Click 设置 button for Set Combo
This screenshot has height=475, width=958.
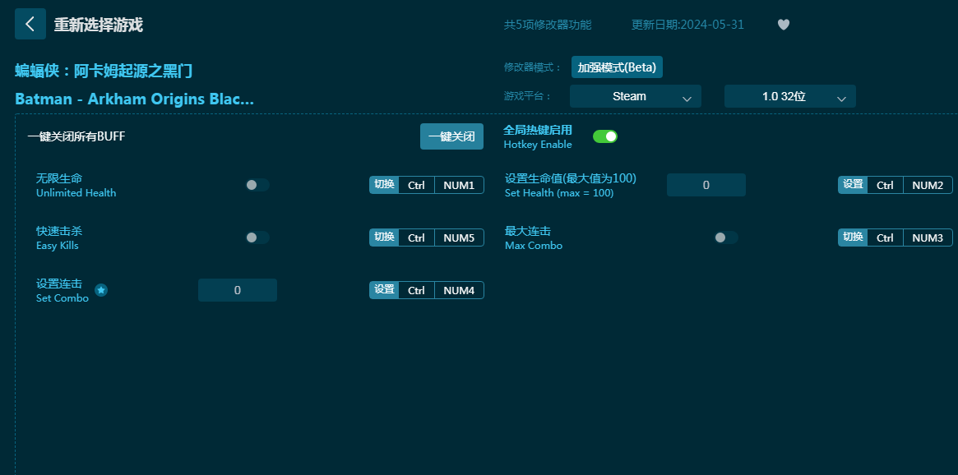click(384, 290)
